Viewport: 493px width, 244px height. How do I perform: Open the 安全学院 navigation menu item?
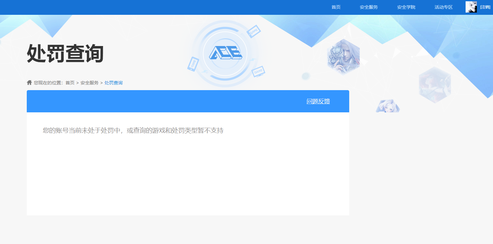[406, 7]
